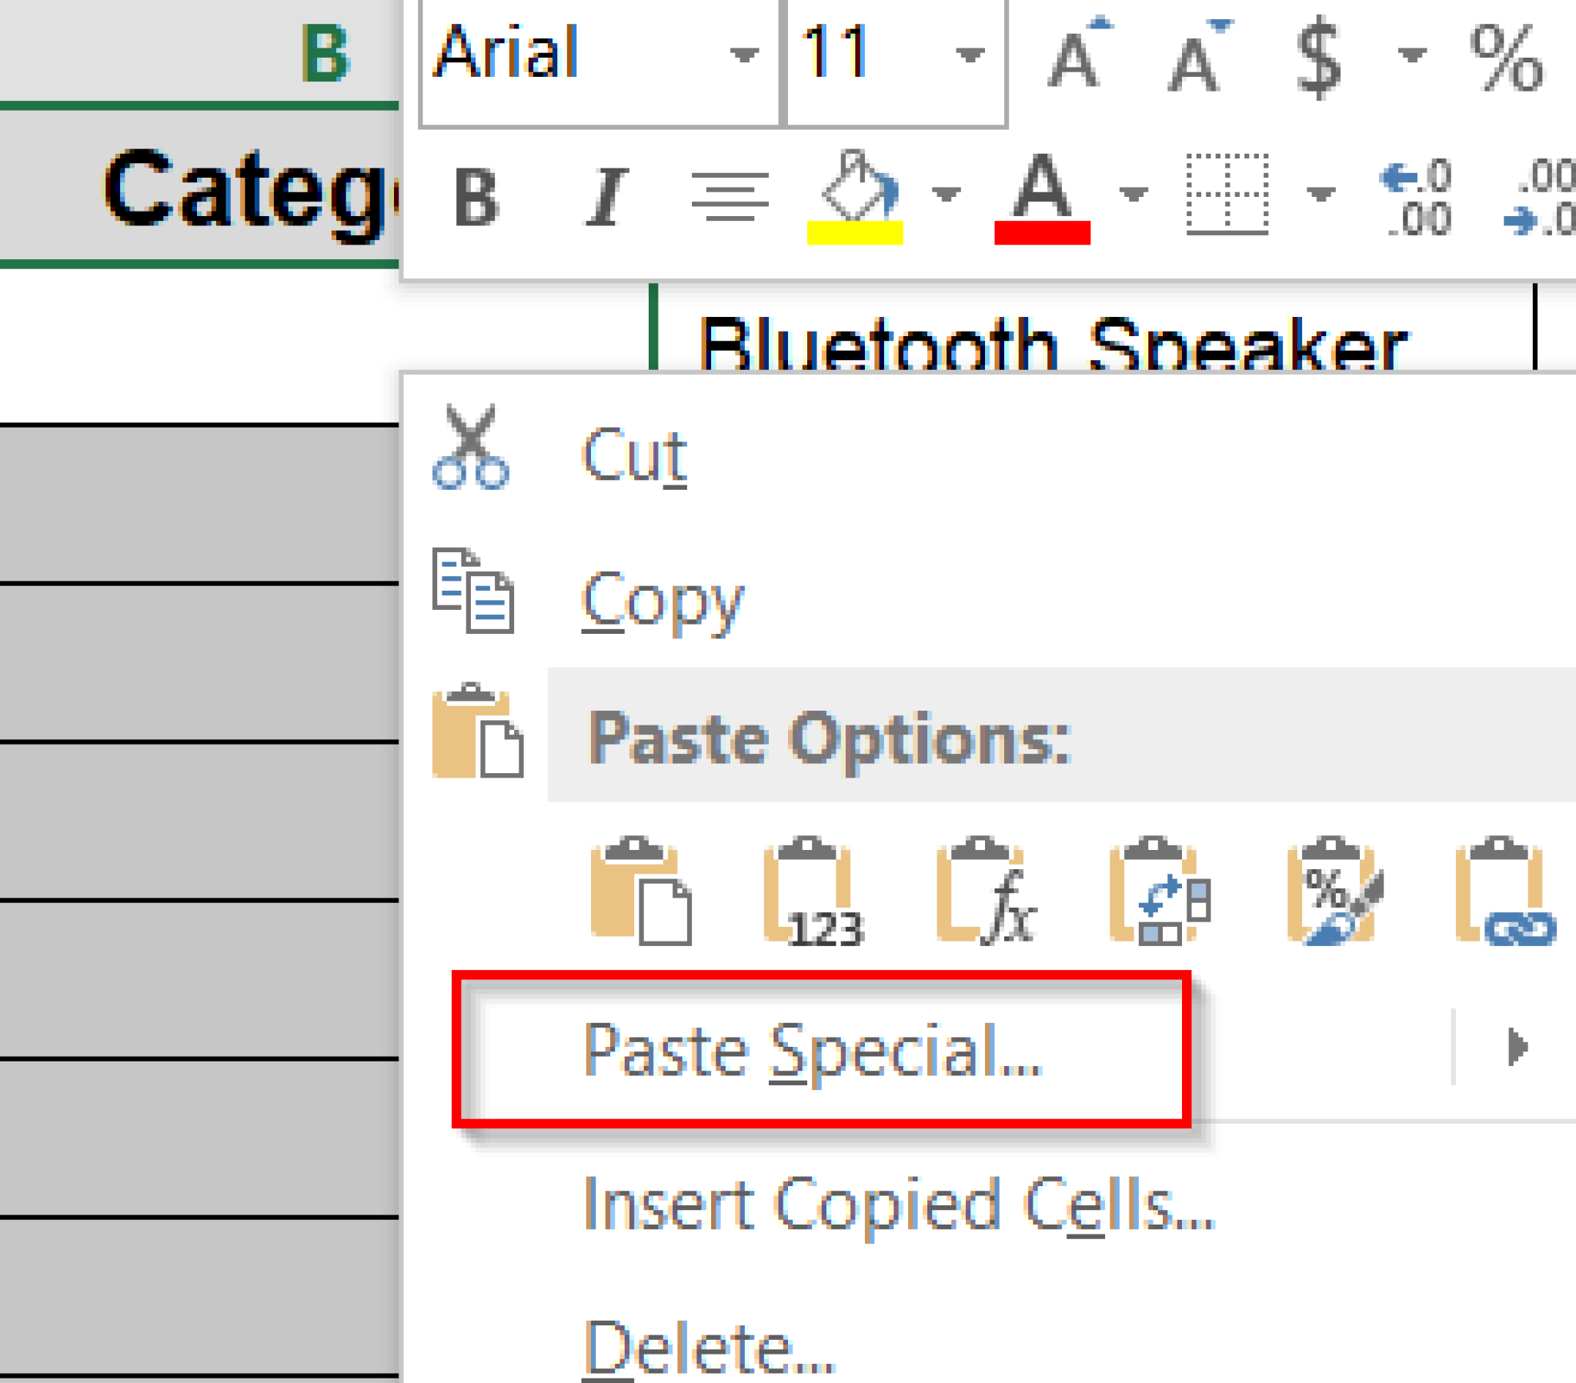This screenshot has height=1383, width=1576.
Task: Toggle Bold formatting in mini toolbar
Action: [476, 198]
